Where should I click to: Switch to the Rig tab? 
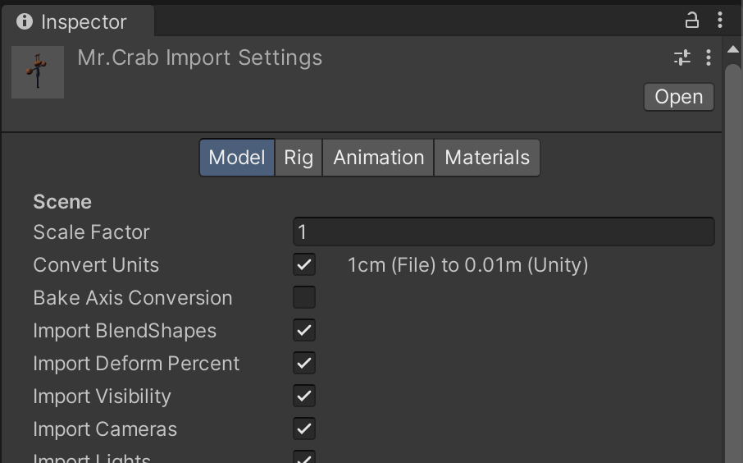coord(299,158)
